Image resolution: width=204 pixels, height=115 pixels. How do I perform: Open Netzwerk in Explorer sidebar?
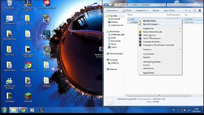[x=112, y=69]
